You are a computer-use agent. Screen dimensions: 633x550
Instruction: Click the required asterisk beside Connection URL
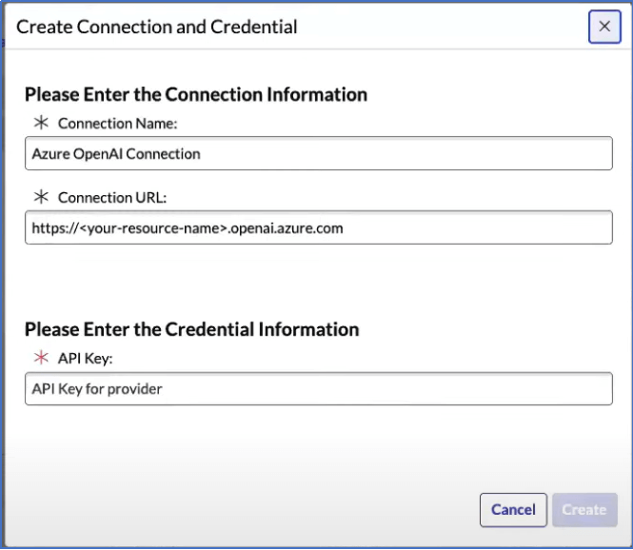[x=41, y=197]
